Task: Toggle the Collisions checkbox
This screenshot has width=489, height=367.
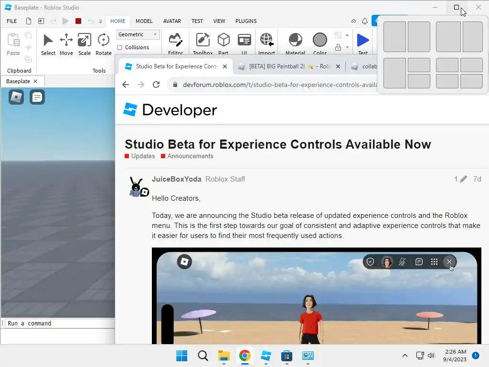Action: coord(120,47)
